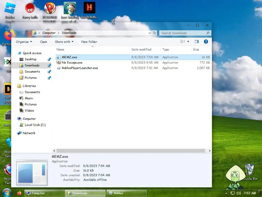262x197 pixels.
Task: Click the pin icon next to Documents
Action: pos(49,72)
